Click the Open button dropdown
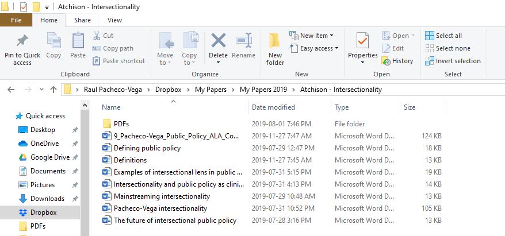 pos(399,36)
